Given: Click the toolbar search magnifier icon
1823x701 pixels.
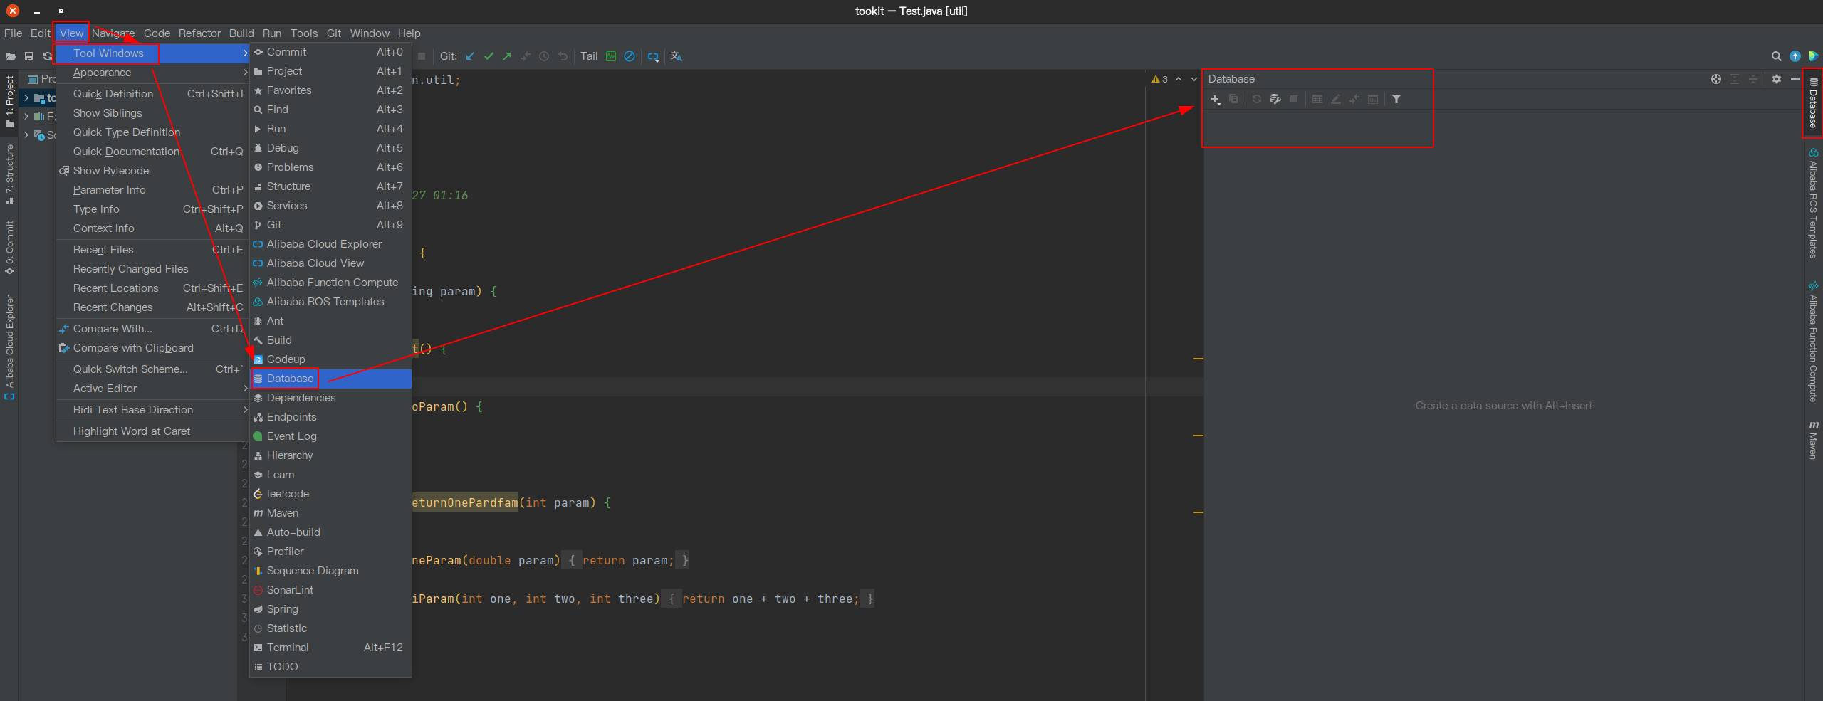Looking at the screenshot, I should [x=1777, y=56].
